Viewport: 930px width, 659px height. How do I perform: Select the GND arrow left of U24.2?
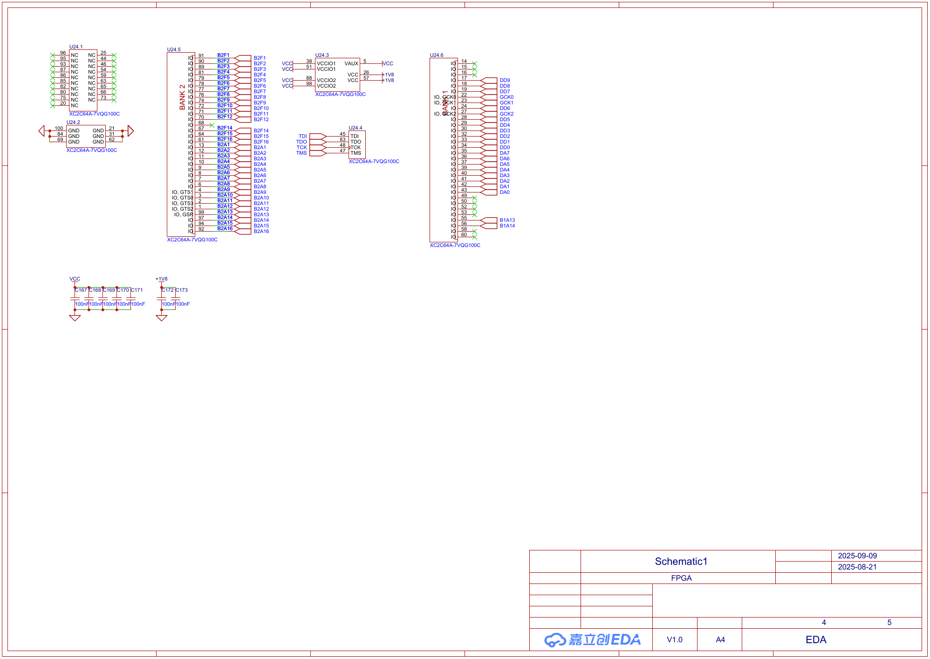coord(41,131)
